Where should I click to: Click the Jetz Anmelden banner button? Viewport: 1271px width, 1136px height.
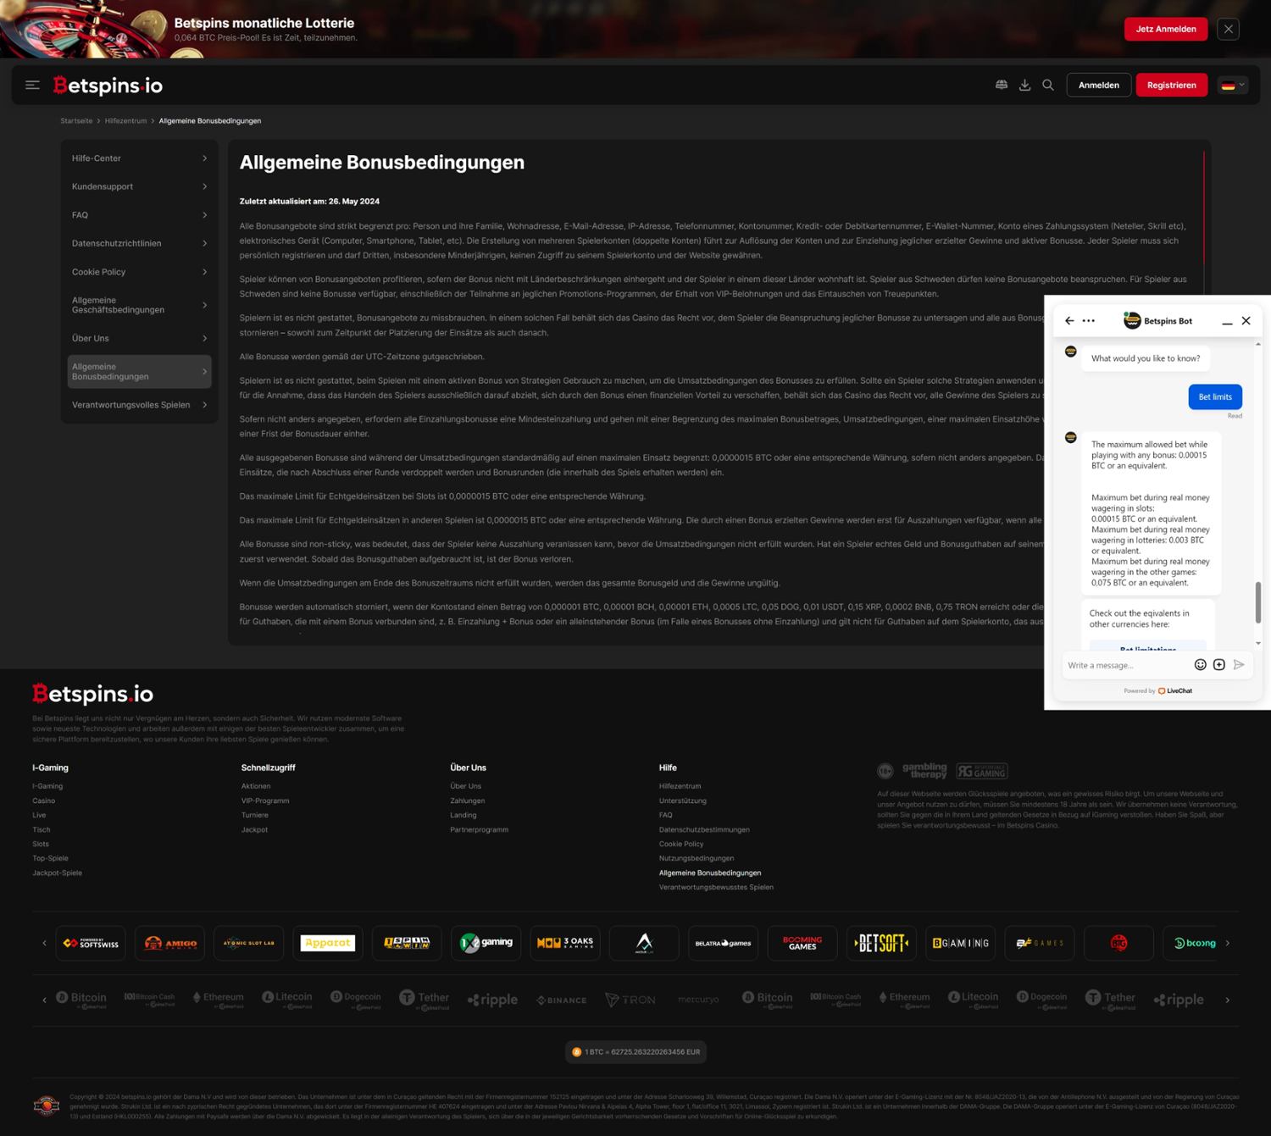point(1165,29)
